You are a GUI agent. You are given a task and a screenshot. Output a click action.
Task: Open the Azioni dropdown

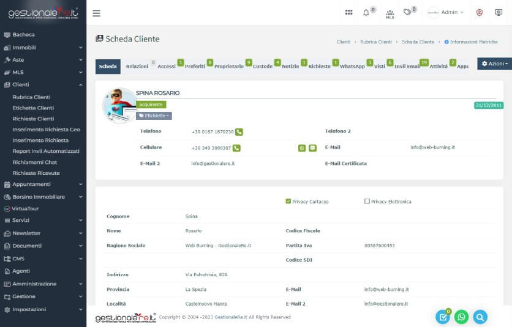click(x=494, y=64)
